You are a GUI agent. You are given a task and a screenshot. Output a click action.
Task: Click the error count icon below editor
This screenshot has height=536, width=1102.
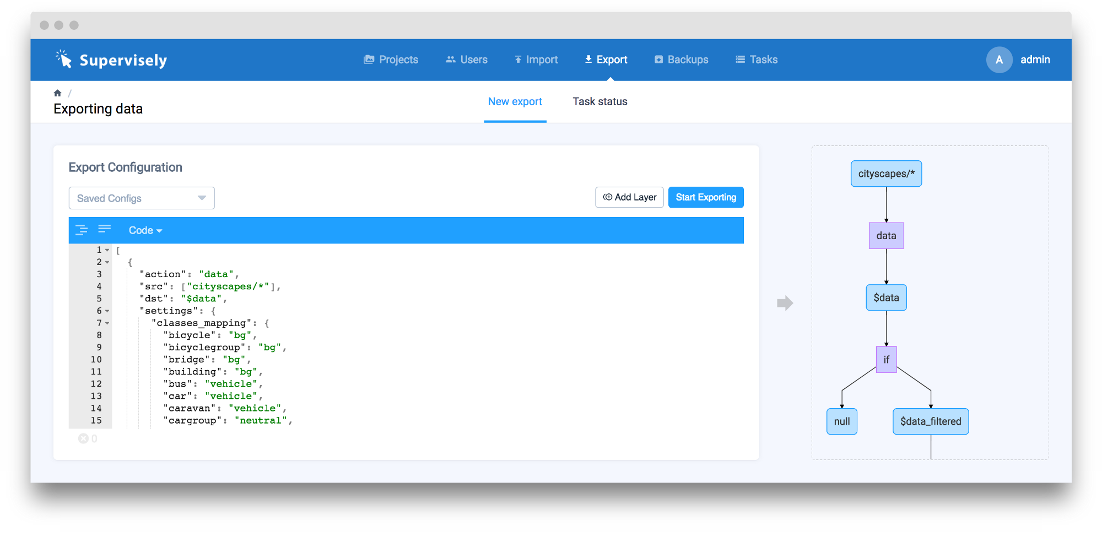(84, 438)
